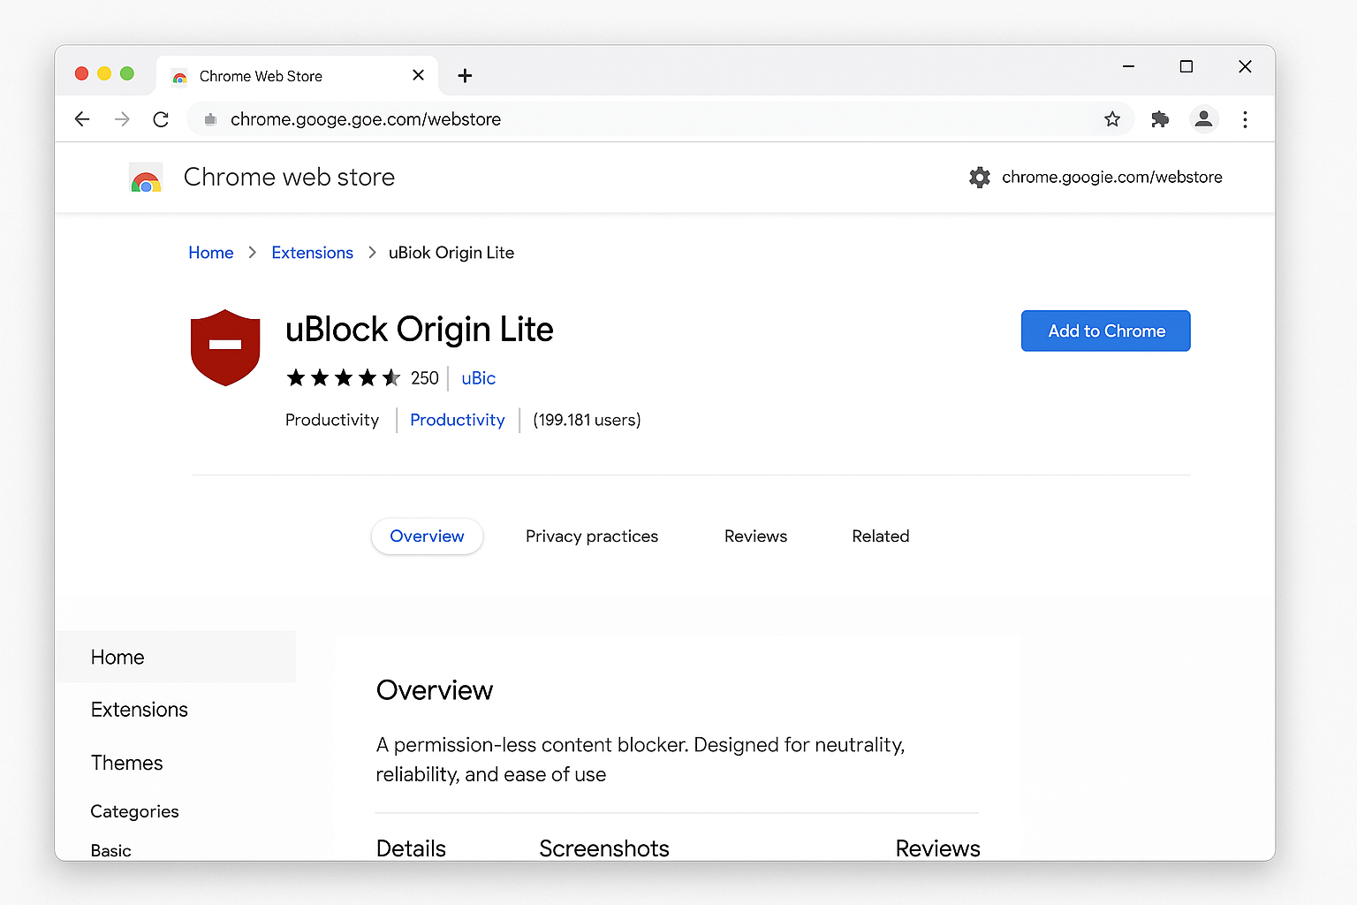The image size is (1357, 905).
Task: Click the permission-less content blocker description
Action: 641,759
